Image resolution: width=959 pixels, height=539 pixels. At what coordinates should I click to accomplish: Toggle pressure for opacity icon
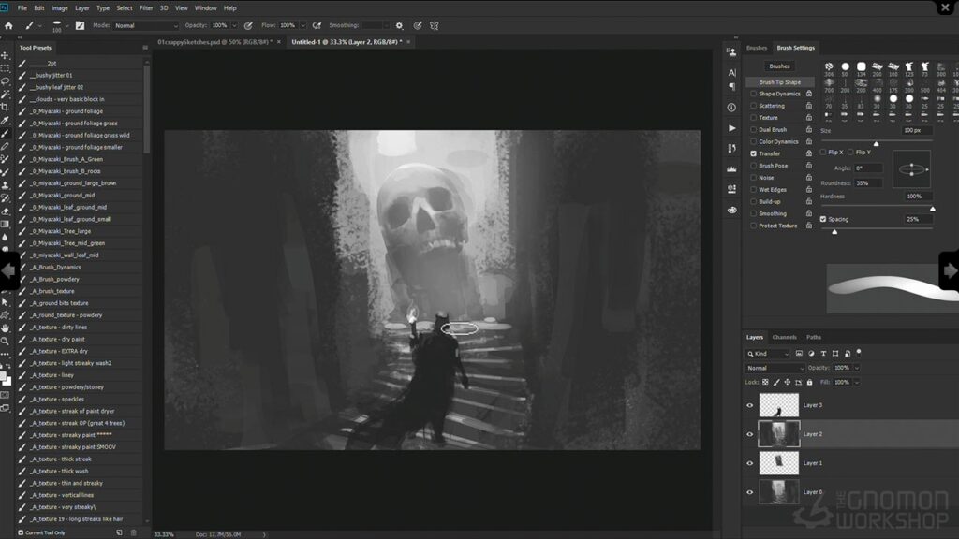[247, 25]
